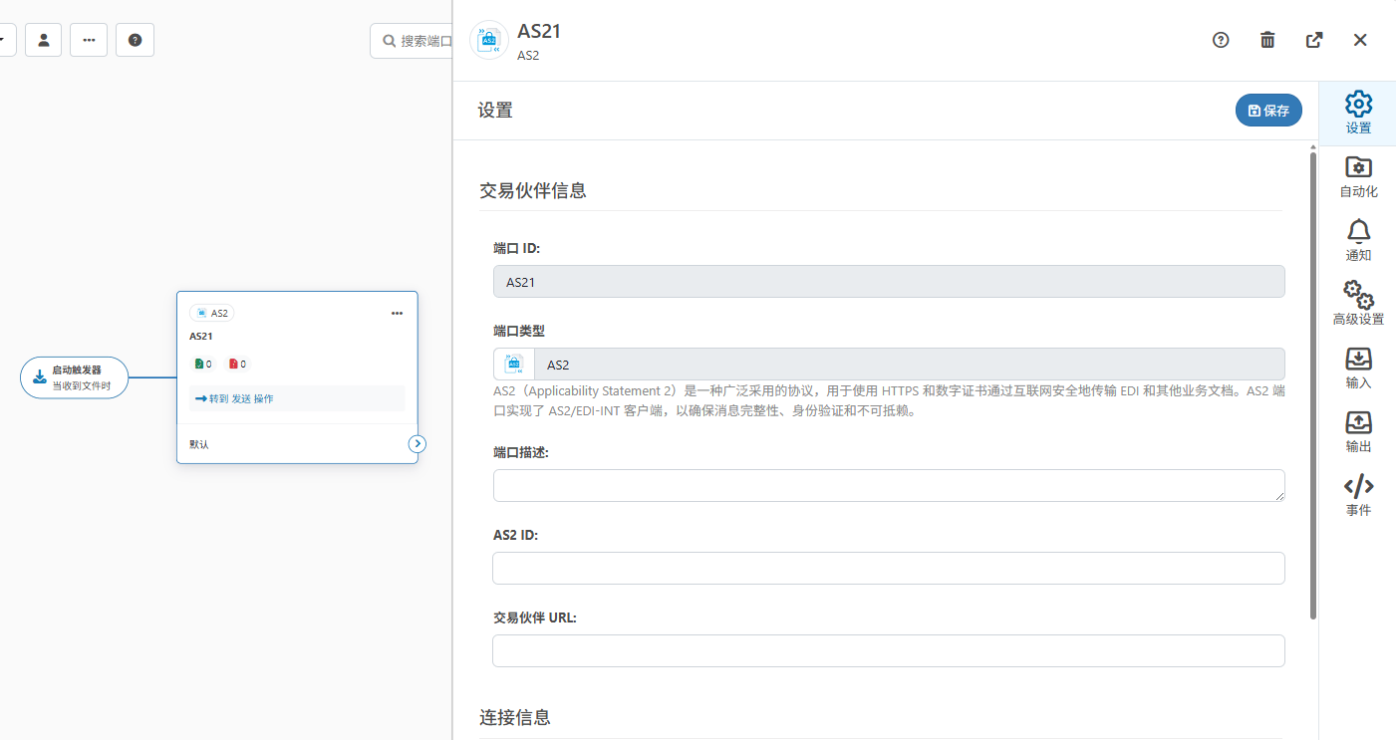Image resolution: width=1396 pixels, height=740 pixels.
Task: Switch to the 输出 output tab
Action: [1358, 431]
